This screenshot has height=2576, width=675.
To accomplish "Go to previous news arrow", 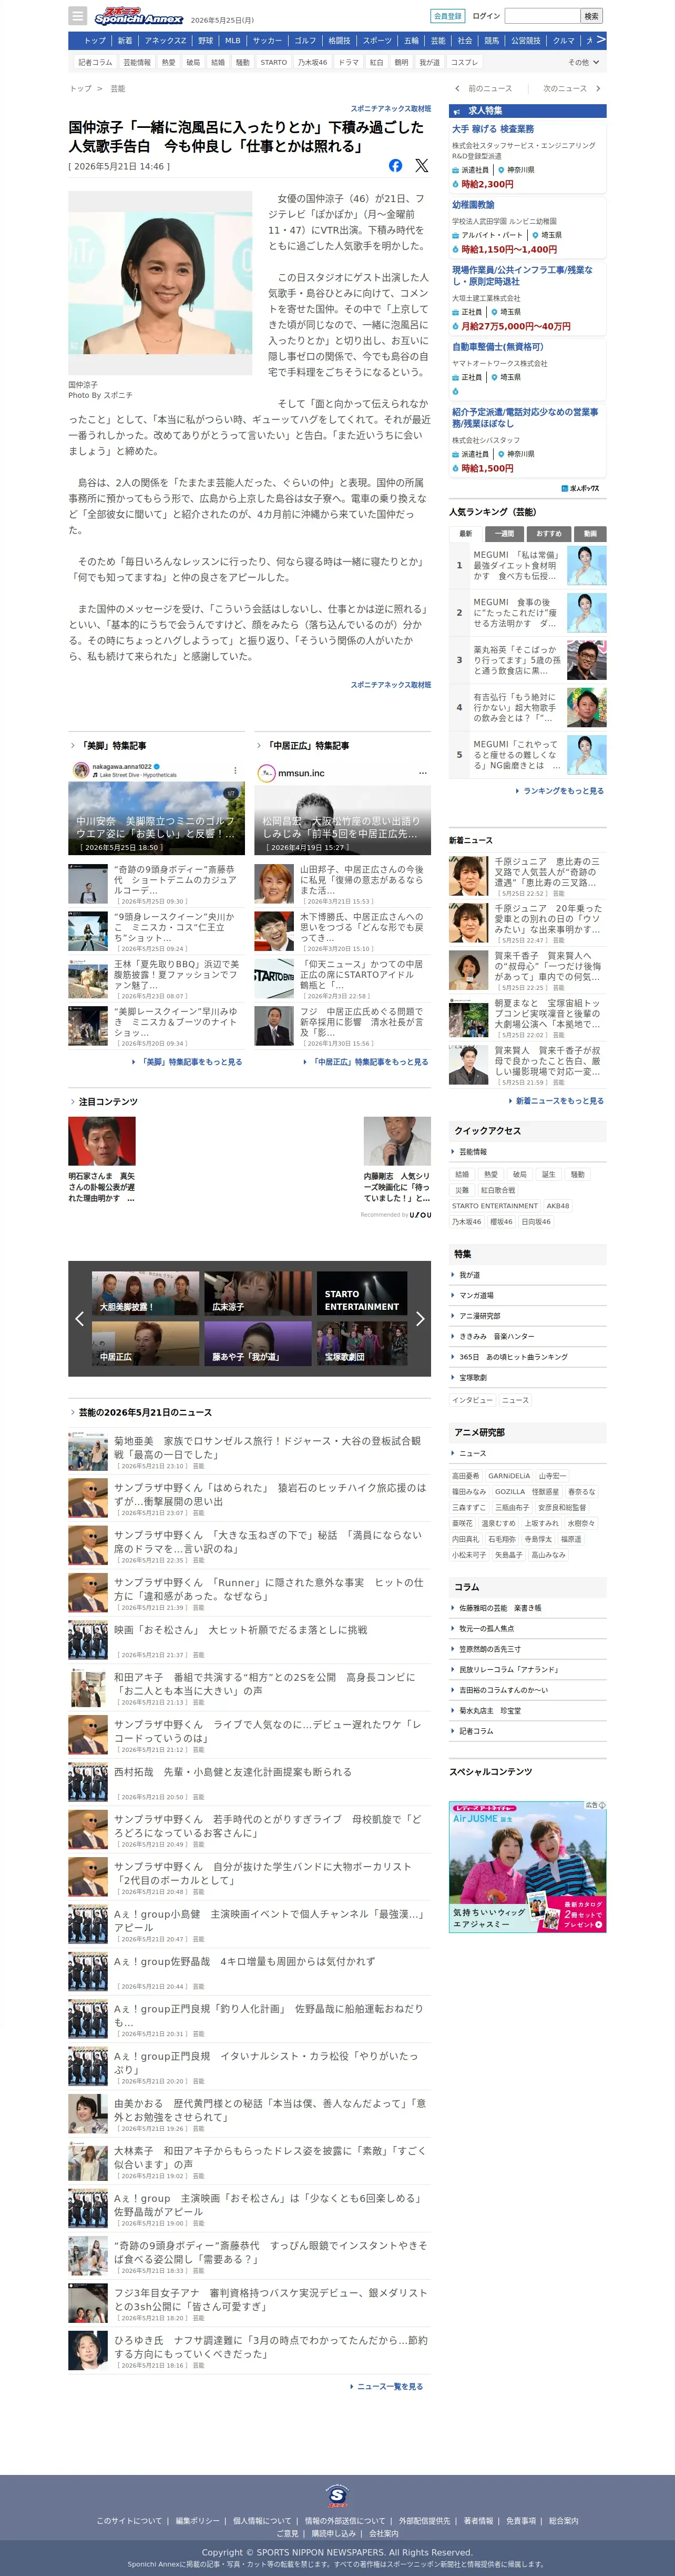I will (x=458, y=88).
